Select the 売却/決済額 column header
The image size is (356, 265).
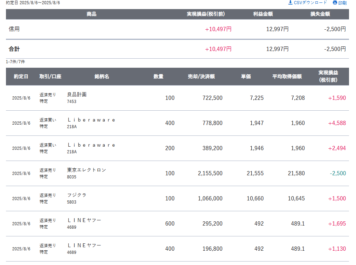point(201,76)
